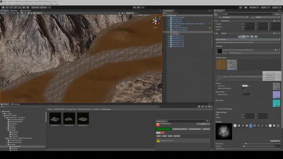Switch to the Game tab
The height and width of the screenshot is (159, 283).
14,11
